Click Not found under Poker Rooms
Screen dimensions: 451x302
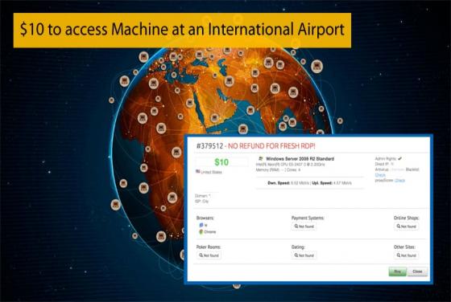209,255
